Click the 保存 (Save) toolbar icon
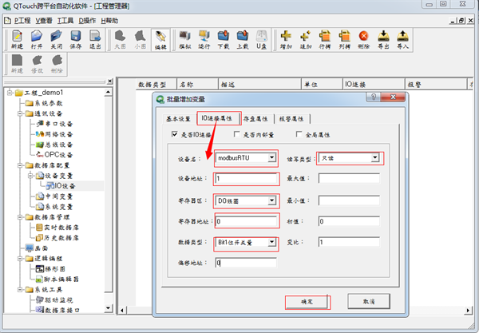This screenshot has width=479, height=333. 76,39
